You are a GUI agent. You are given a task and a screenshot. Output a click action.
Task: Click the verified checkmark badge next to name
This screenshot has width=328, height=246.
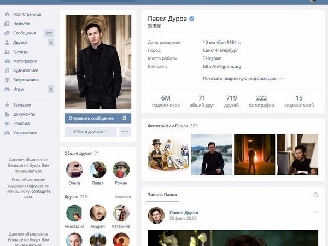tap(192, 19)
